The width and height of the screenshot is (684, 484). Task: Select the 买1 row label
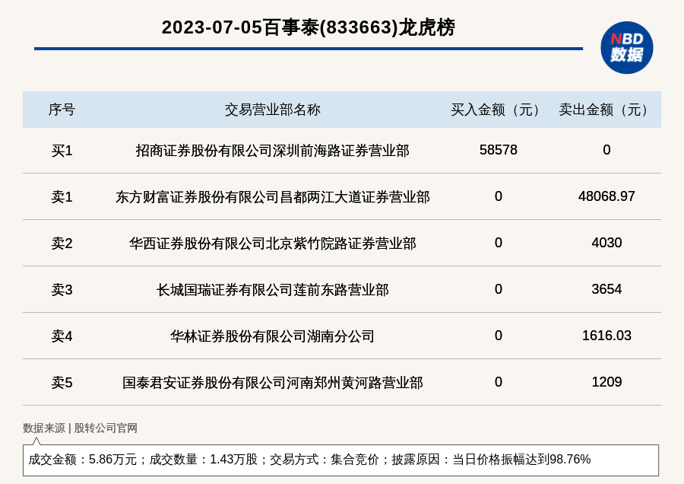click(62, 151)
